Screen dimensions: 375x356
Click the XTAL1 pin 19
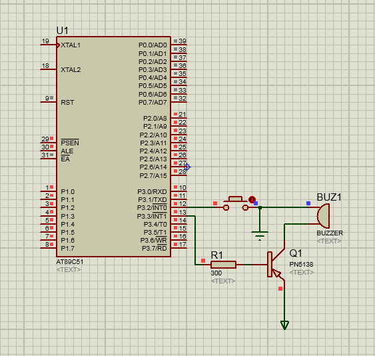(x=49, y=45)
